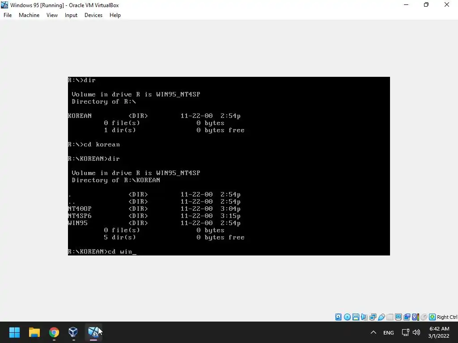
Task: Click the display settings status icon
Action: click(x=398, y=317)
